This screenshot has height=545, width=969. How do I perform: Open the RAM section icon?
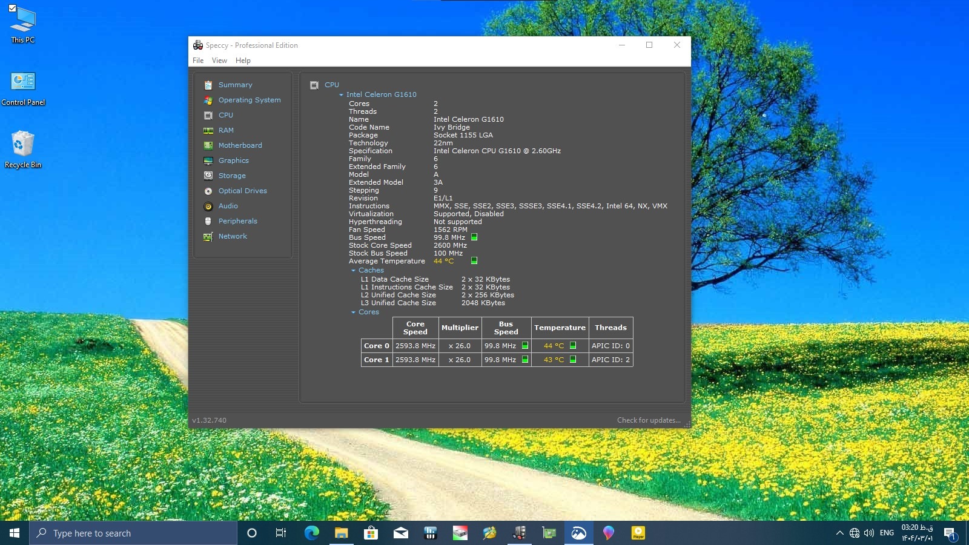click(x=208, y=130)
